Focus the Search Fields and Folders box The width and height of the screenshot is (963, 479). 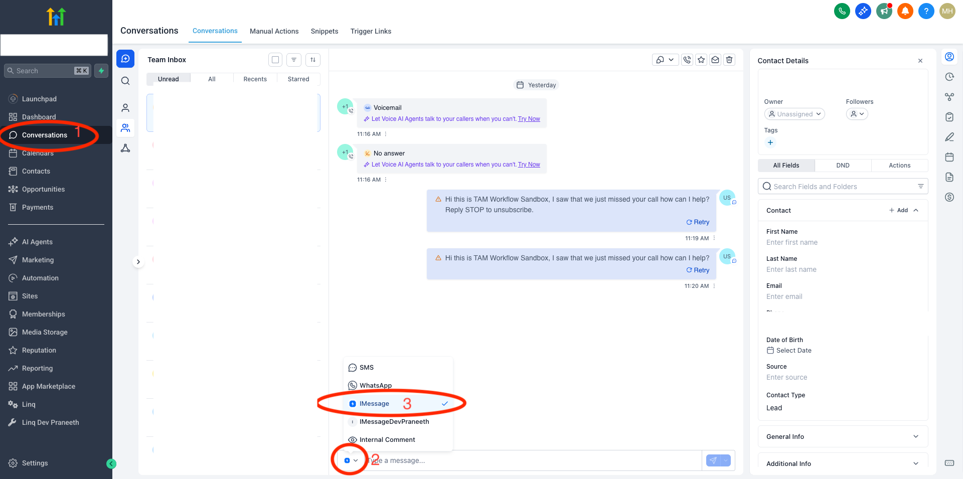(x=843, y=187)
